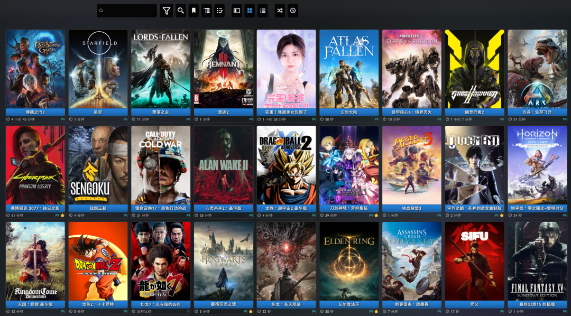Image resolution: width=571 pixels, height=316 pixels.
Task: Click gamepad icon under 堕落之主
Action: [x=188, y=119]
